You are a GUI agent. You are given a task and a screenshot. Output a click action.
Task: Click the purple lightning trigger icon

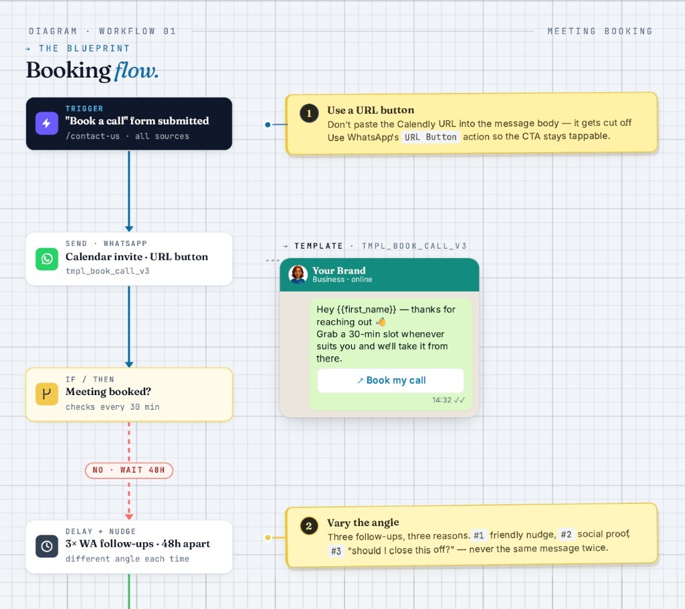(x=47, y=124)
